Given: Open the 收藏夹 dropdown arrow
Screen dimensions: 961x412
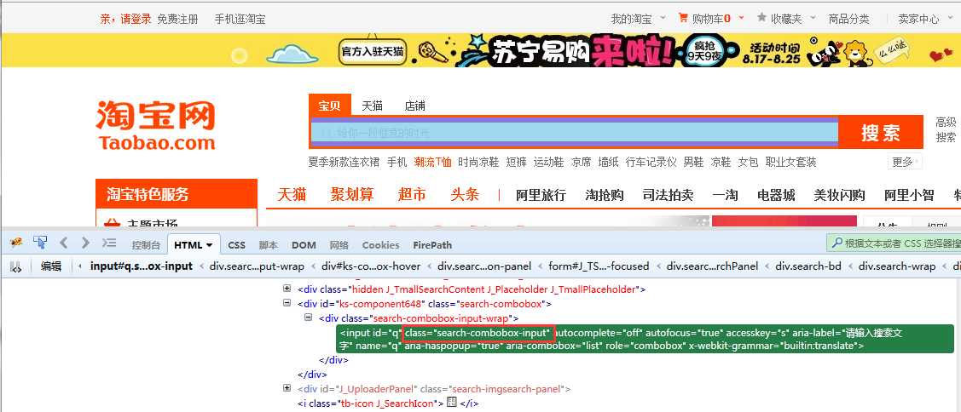Looking at the screenshot, I should pyautogui.click(x=813, y=18).
